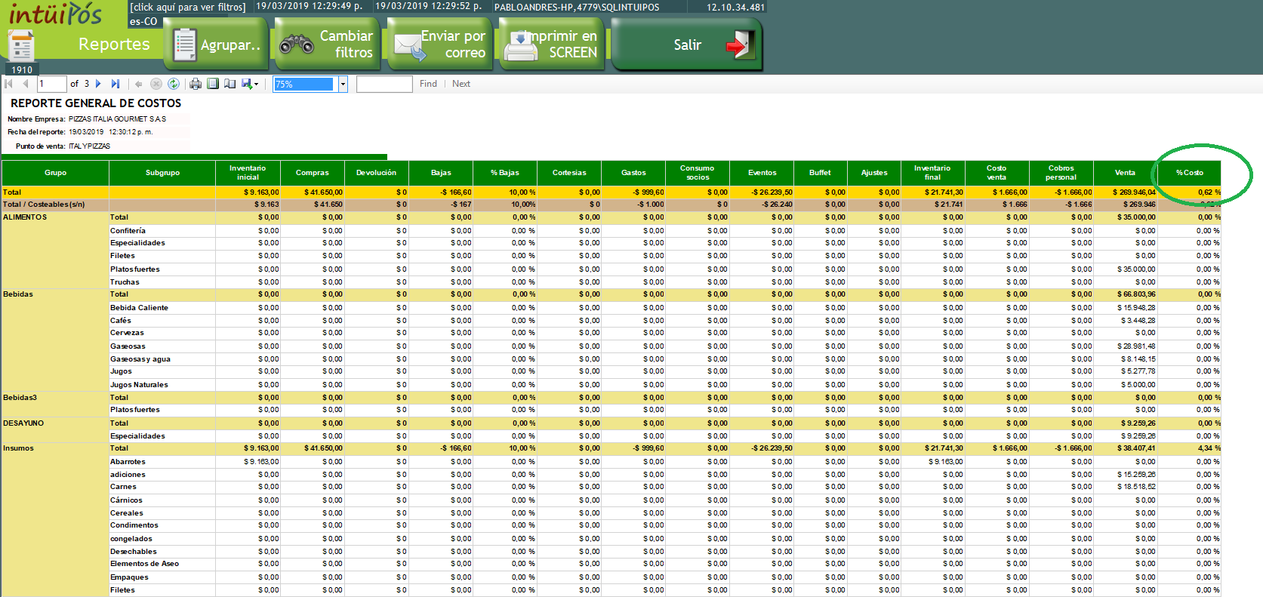The image size is (1263, 597).
Task: Open the page setup icon
Action: (x=229, y=84)
